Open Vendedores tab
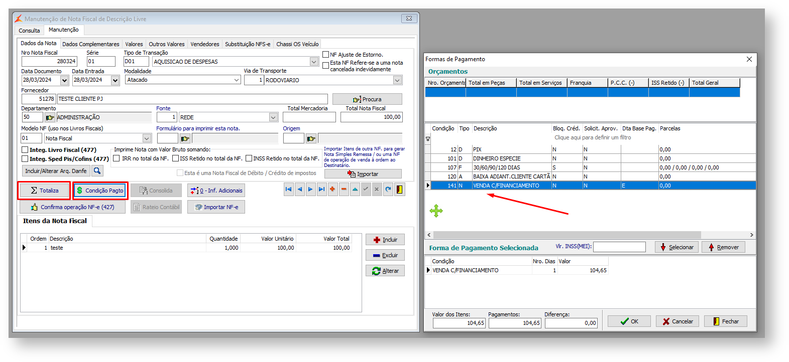Image resolution: width=789 pixels, height=362 pixels. point(205,44)
